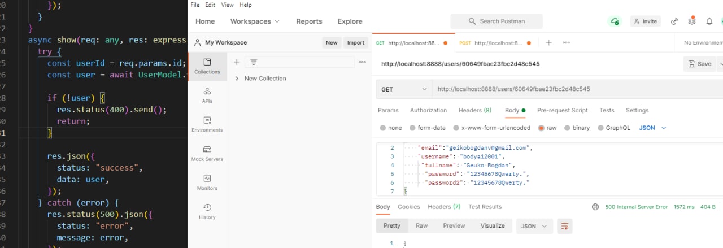
Task: Open the GET HTTP method dropdown
Action: (404, 89)
